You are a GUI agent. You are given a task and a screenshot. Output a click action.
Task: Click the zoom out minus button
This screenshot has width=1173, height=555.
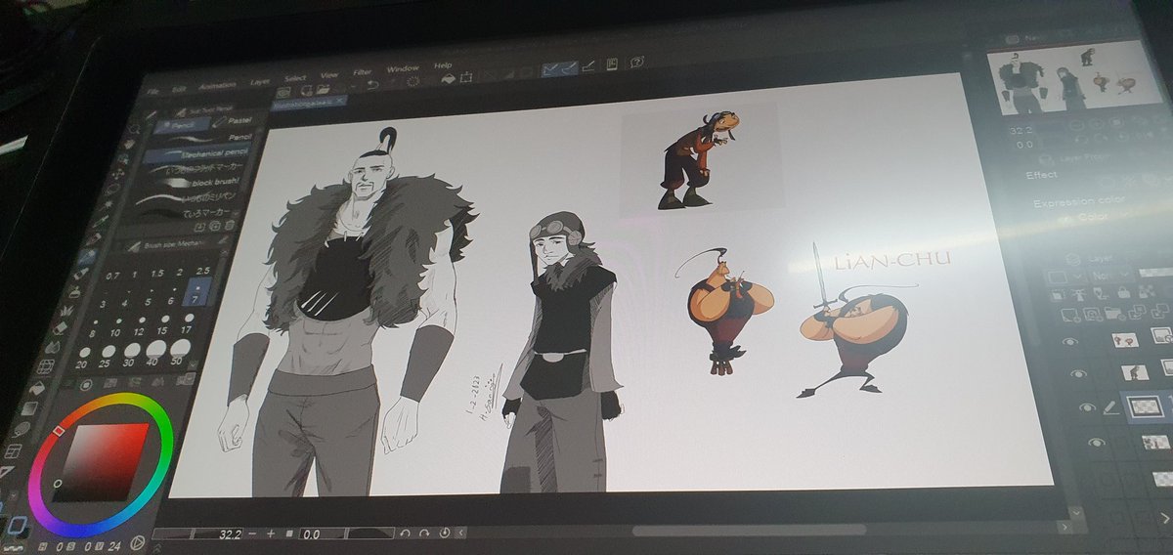pyautogui.click(x=252, y=534)
